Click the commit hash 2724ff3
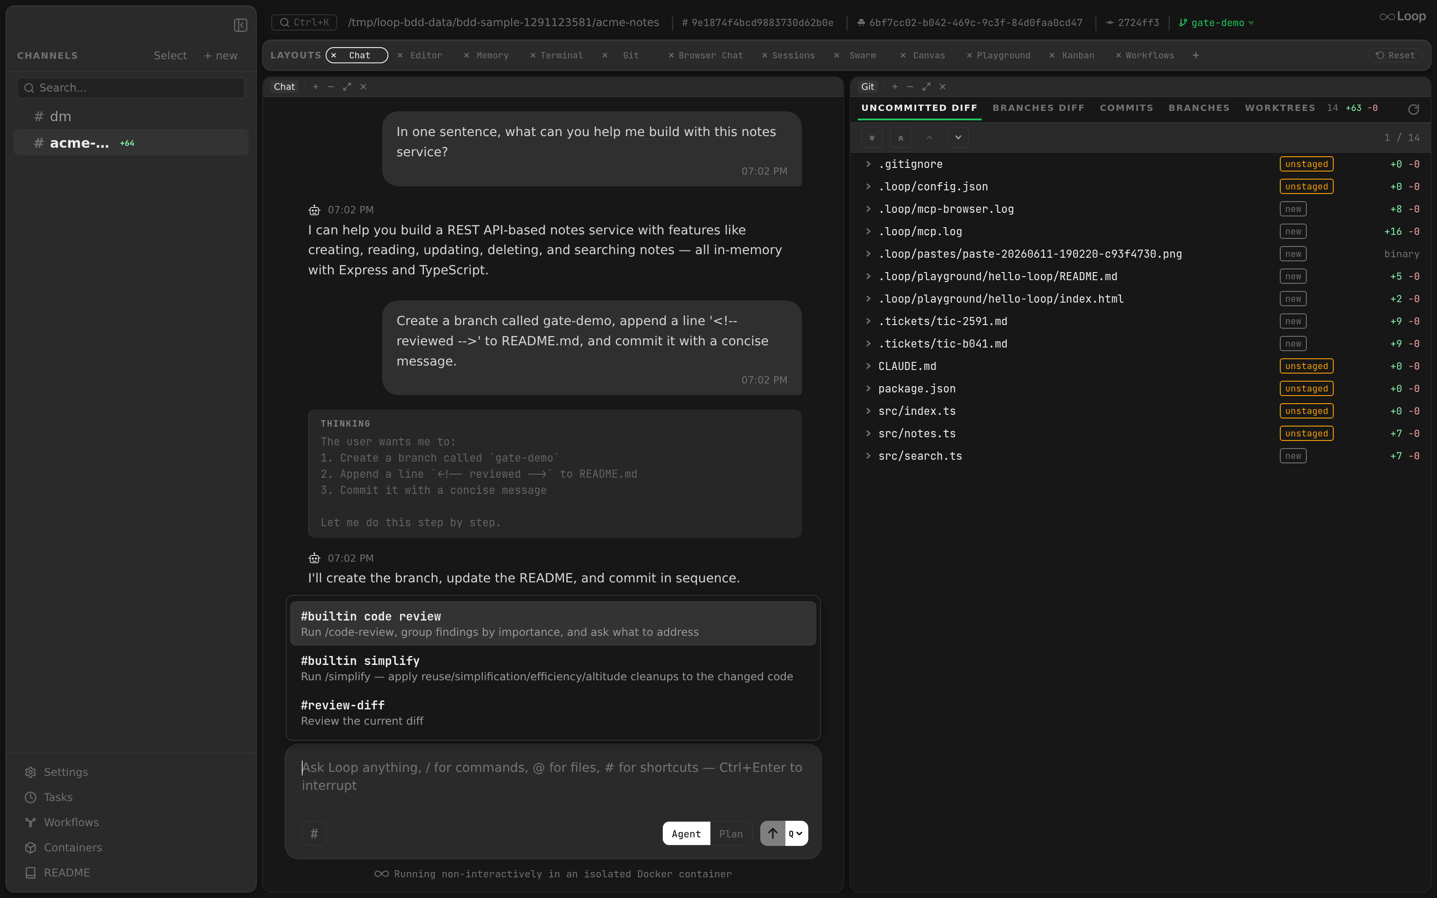The height and width of the screenshot is (898, 1437). coord(1133,22)
